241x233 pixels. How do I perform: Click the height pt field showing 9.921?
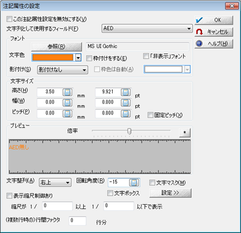pos(108,92)
